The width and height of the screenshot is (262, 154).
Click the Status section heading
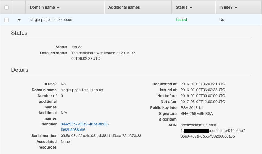pyautogui.click(x=19, y=33)
